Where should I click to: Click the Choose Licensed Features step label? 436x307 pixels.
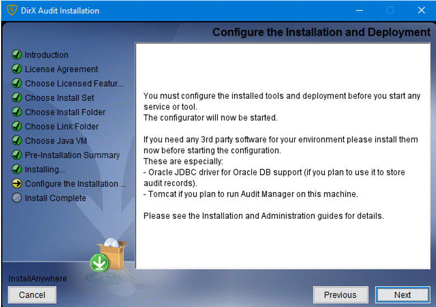(x=74, y=84)
